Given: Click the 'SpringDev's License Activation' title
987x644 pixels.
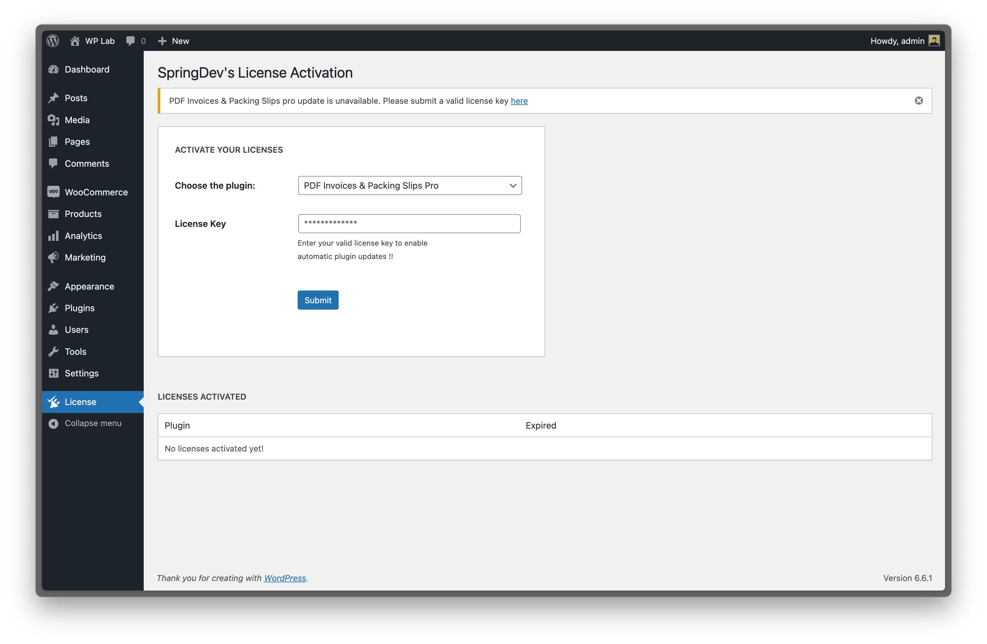Looking at the screenshot, I should pos(255,73).
